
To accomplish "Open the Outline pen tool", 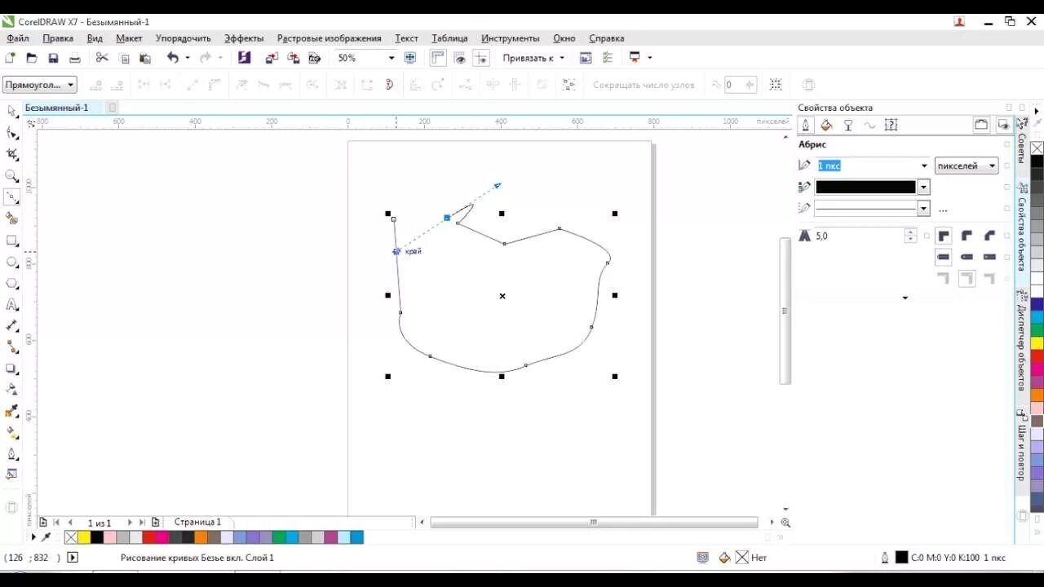I will 12,455.
